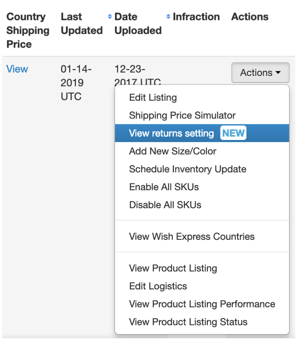Click the Country Shipping Price column header

pyautogui.click(x=28, y=30)
